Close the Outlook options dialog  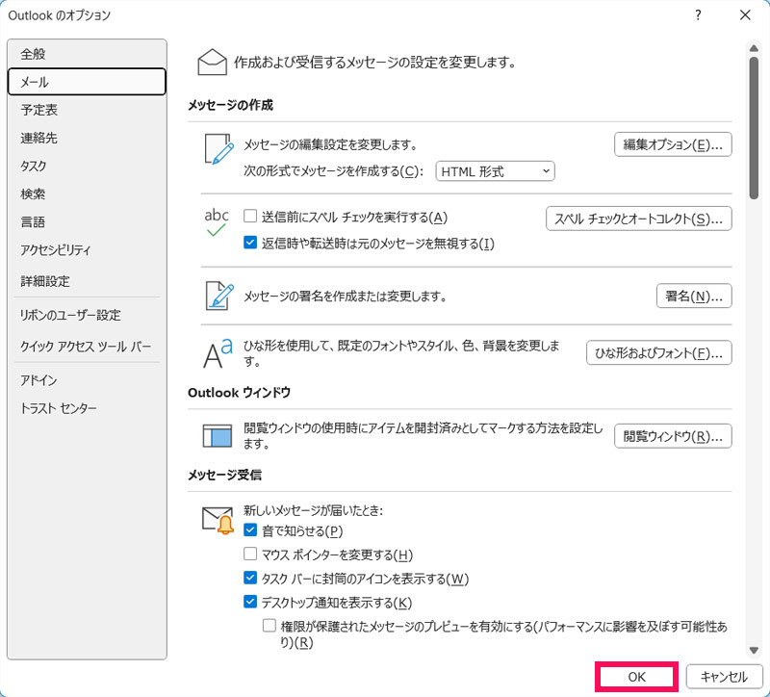tap(745, 15)
